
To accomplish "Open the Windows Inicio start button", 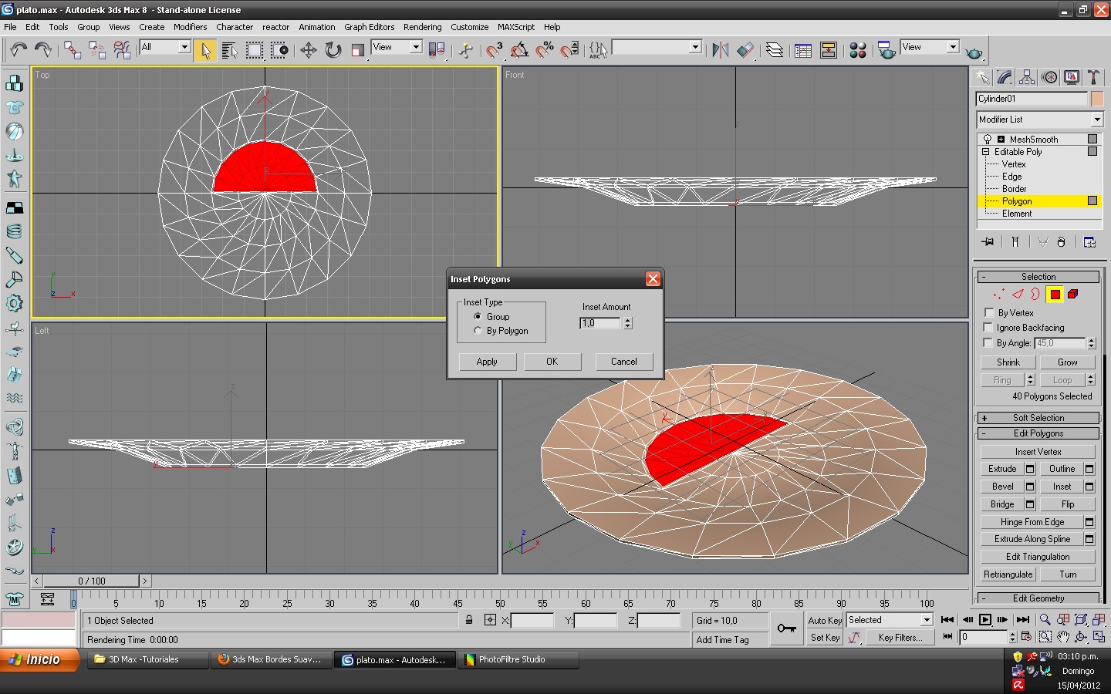I will (x=39, y=660).
